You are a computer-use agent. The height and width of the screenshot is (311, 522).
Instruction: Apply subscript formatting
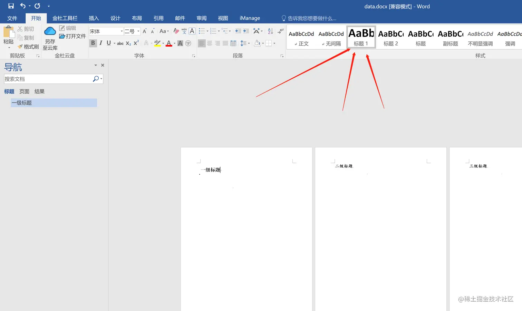click(x=128, y=43)
